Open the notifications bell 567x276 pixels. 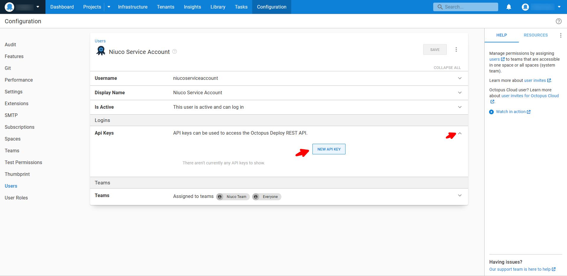click(x=509, y=7)
